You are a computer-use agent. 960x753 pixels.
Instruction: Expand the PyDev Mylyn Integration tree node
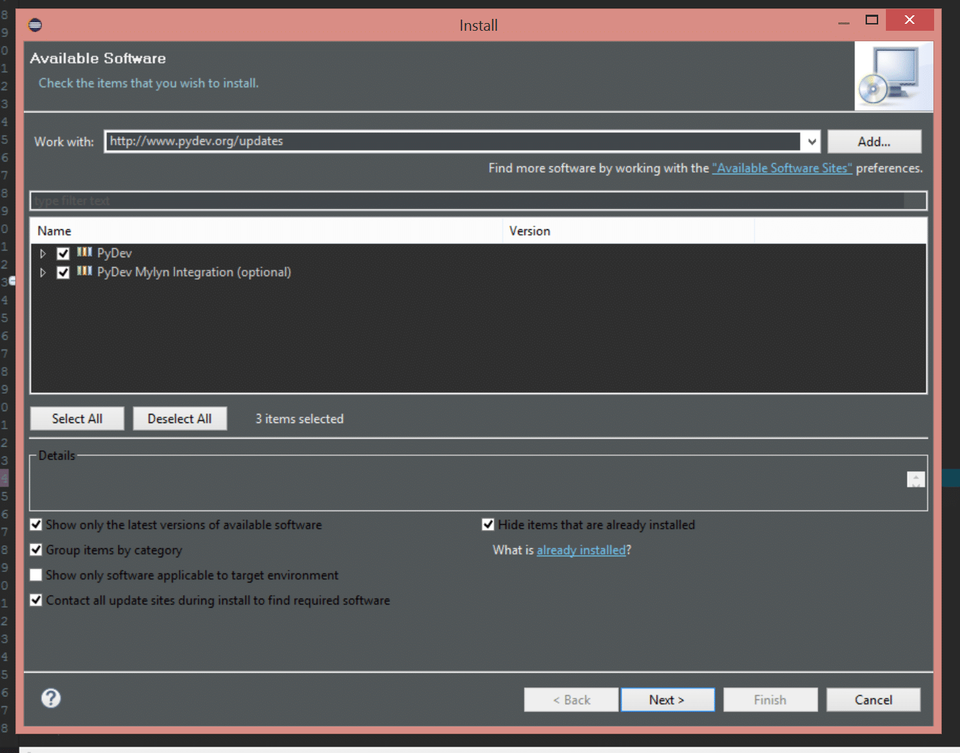[x=43, y=272]
